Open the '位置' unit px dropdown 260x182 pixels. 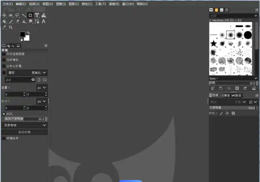tap(42, 88)
